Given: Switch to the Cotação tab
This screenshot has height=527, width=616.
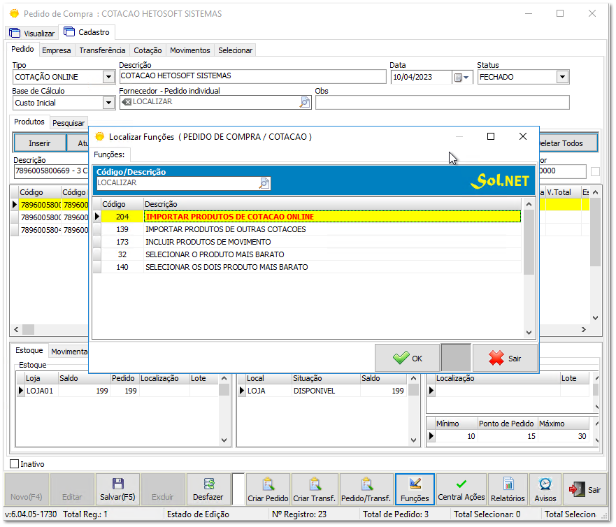Looking at the screenshot, I should 148,50.
